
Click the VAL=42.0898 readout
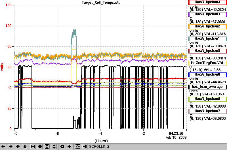215,106
